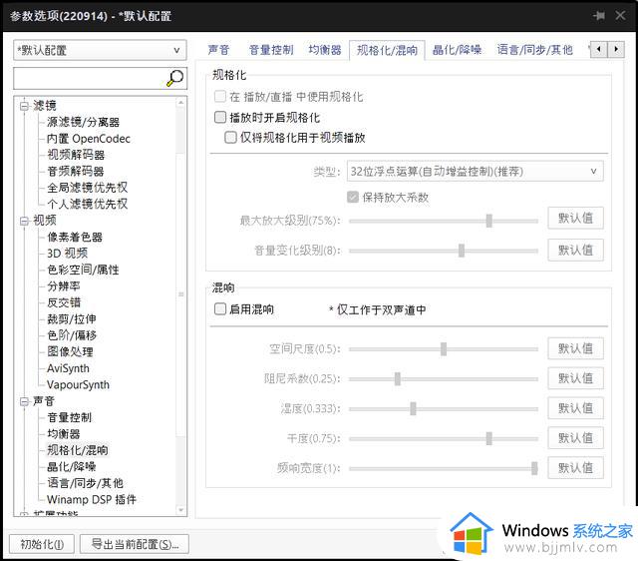The image size is (638, 561).
Task: Close the preferences dialog
Action: click(x=620, y=16)
